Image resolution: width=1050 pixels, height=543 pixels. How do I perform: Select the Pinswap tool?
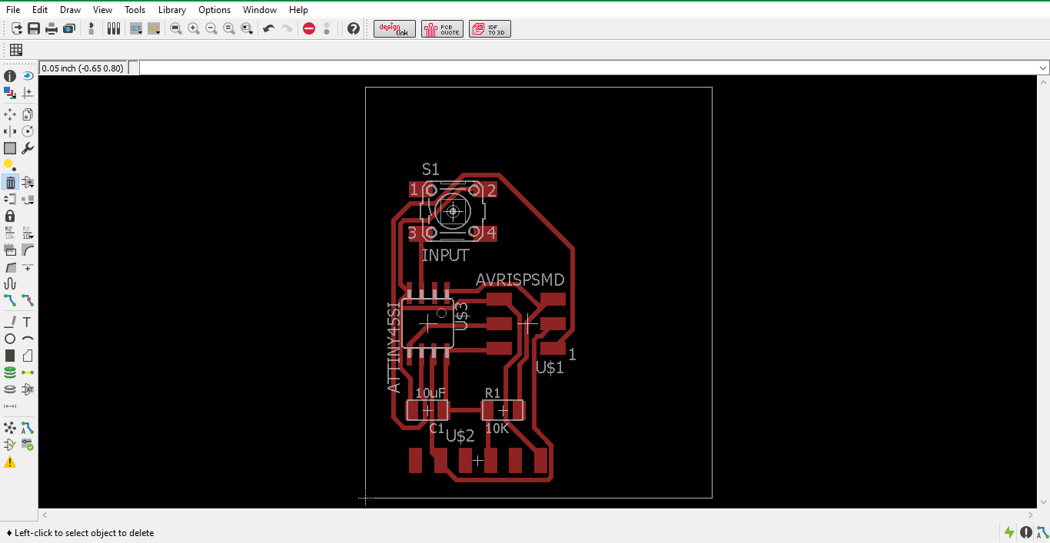pyautogui.click(x=10, y=199)
